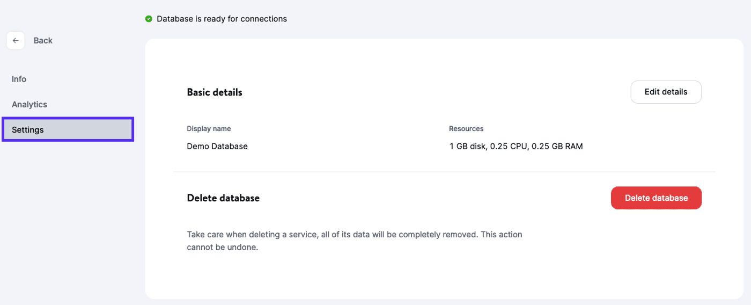Click the divider line above Delete database
The width and height of the screenshot is (751, 305).
[444, 172]
